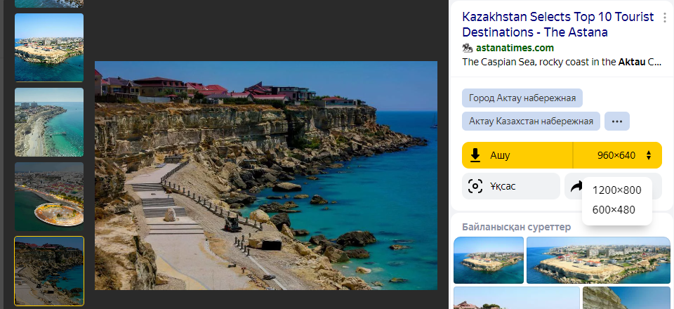Choose 1200×800 from the size list

(616, 190)
